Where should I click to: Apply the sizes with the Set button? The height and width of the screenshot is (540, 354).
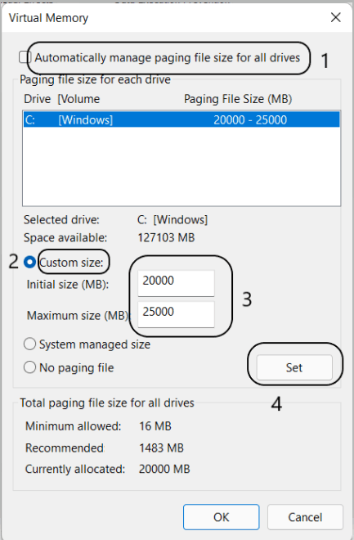pos(294,367)
